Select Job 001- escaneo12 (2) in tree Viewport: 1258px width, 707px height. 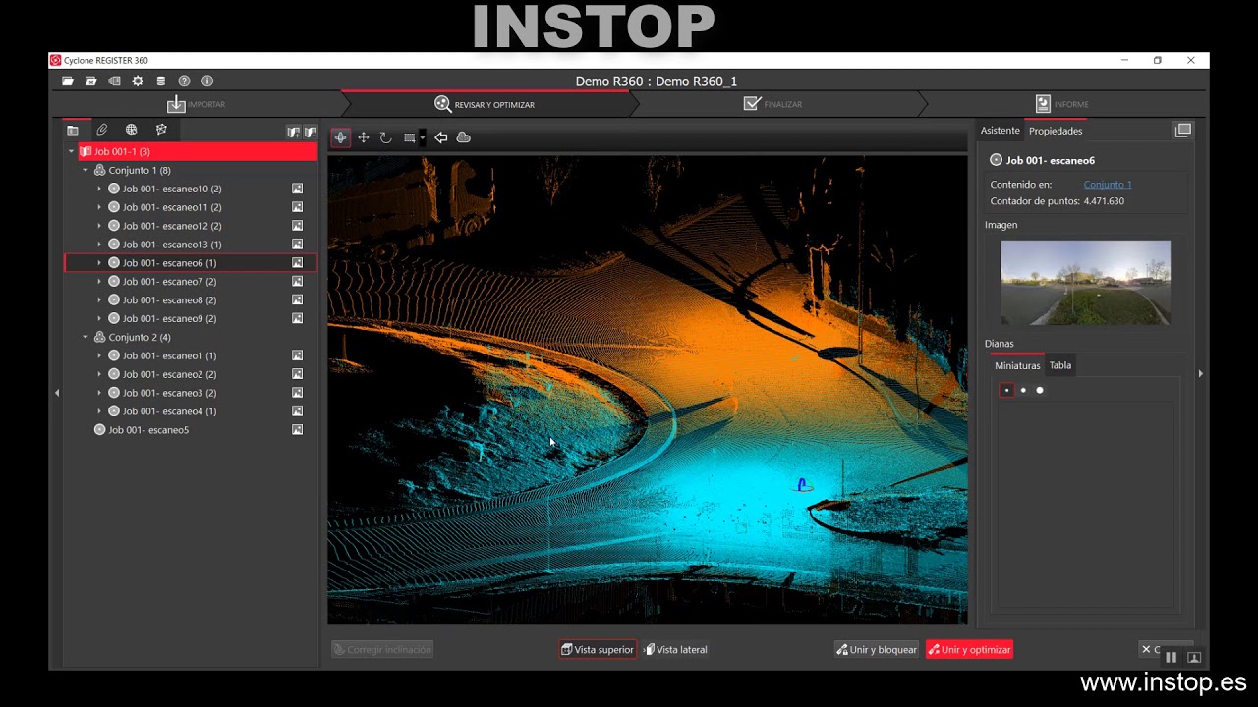tap(171, 226)
